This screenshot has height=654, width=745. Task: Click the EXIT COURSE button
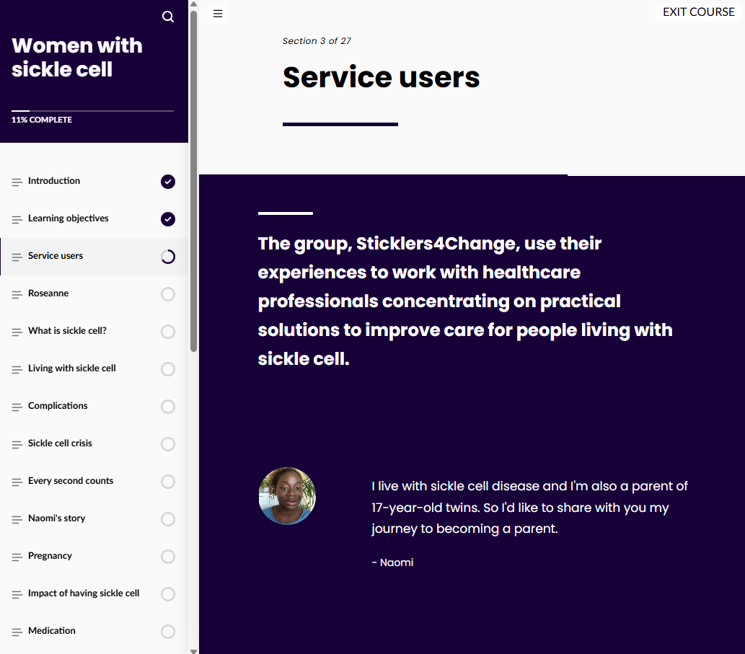[698, 12]
